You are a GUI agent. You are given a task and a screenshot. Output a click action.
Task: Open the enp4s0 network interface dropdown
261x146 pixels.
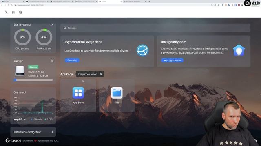coord(20,119)
